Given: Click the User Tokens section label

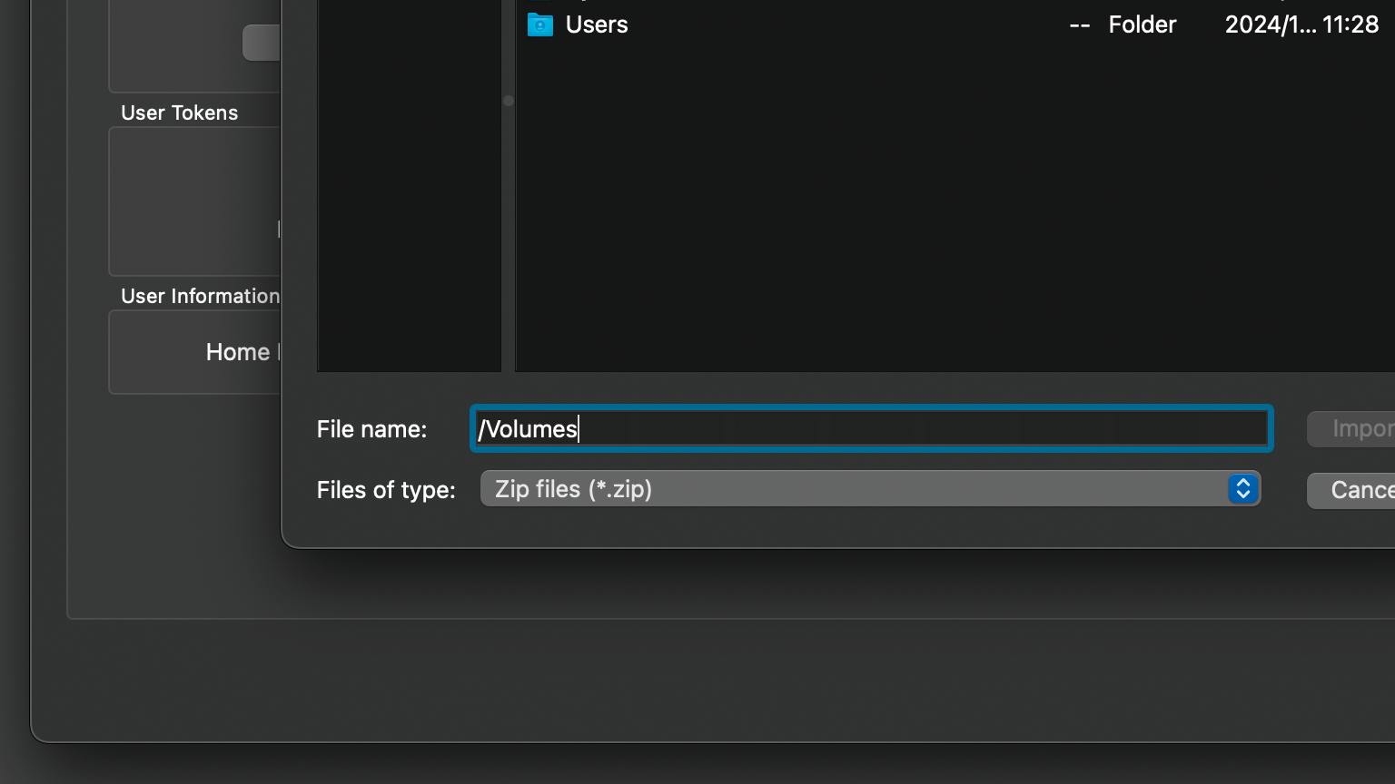Looking at the screenshot, I should [179, 113].
